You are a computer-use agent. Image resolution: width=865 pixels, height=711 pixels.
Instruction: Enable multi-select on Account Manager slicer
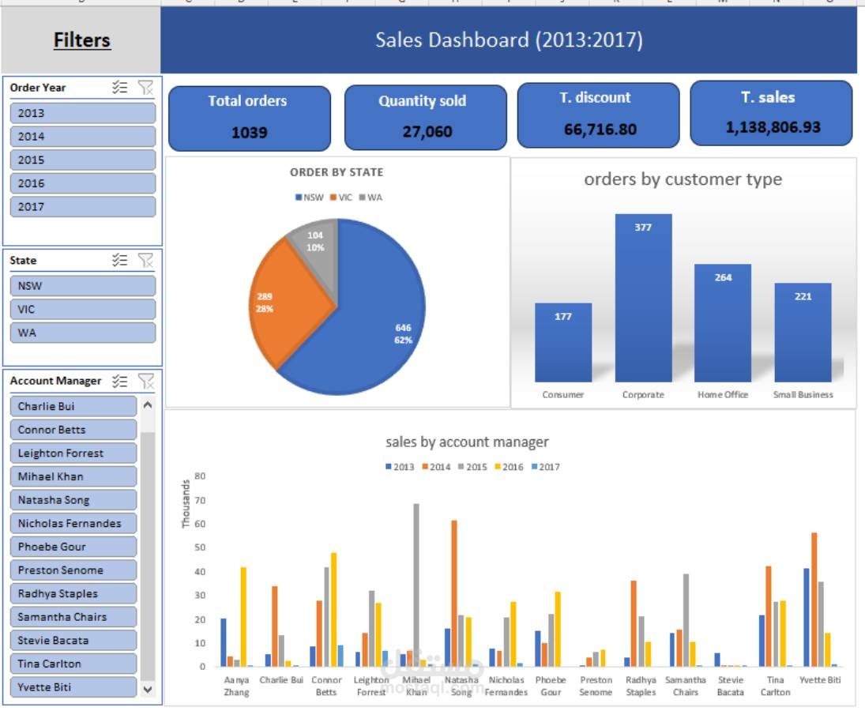pyautogui.click(x=119, y=380)
